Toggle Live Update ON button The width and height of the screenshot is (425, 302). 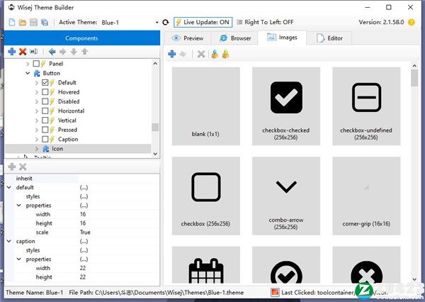203,22
